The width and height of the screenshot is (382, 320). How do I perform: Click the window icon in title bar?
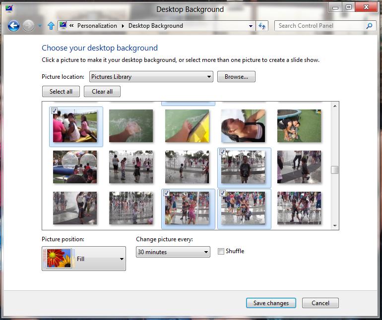[x=8, y=8]
